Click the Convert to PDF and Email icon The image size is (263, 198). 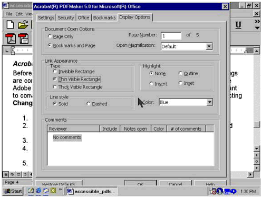[x=24, y=38]
